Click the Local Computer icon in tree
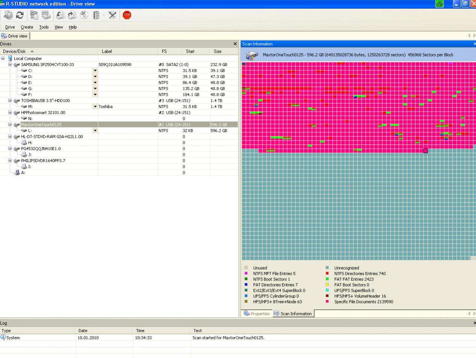The width and height of the screenshot is (476, 358). 10,59
